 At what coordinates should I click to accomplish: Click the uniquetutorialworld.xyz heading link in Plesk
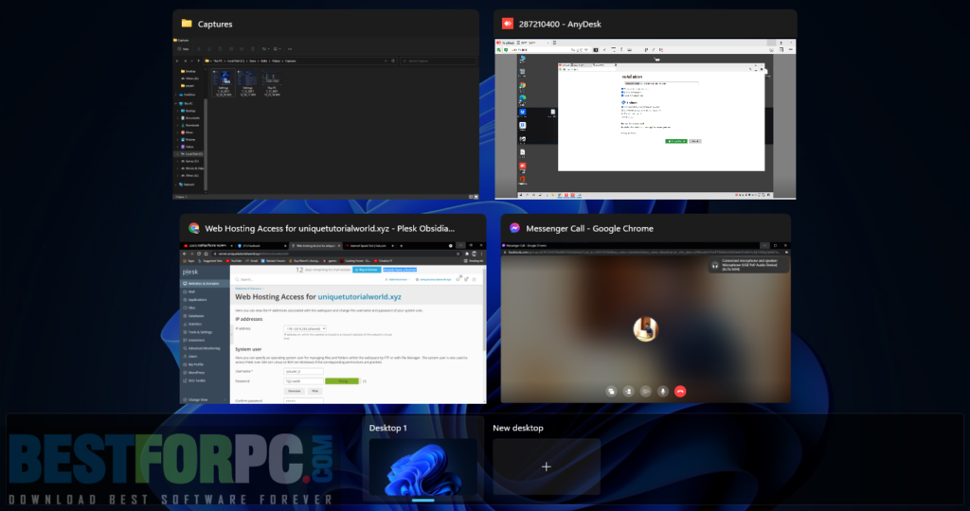[359, 296]
